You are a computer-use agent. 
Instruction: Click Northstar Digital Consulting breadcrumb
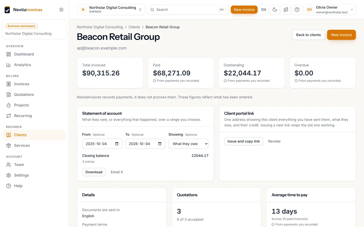(x=100, y=27)
